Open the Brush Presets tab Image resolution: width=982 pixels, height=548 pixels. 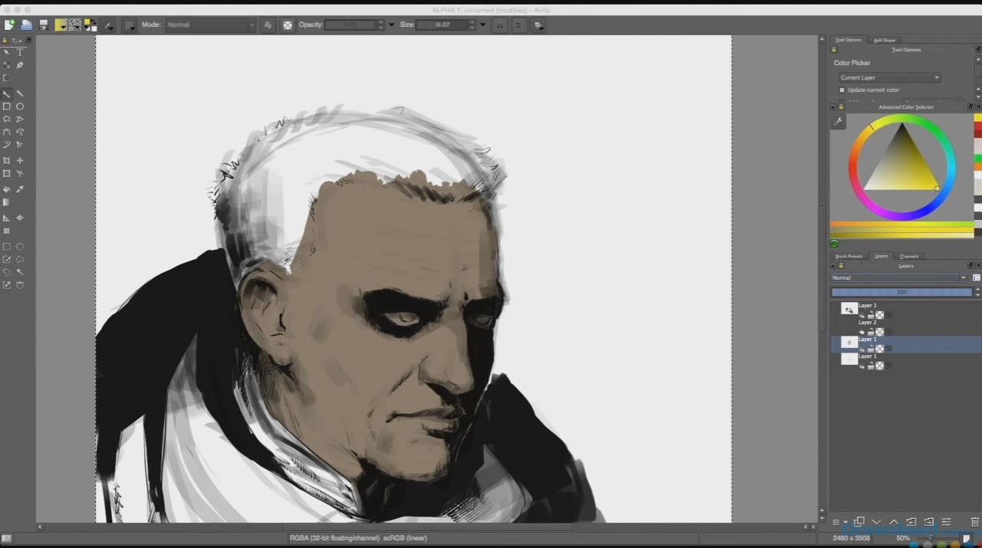(x=849, y=256)
